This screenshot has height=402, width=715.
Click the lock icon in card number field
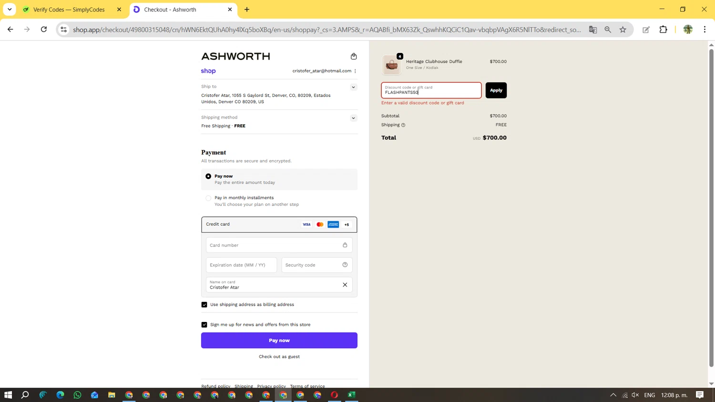(x=345, y=245)
